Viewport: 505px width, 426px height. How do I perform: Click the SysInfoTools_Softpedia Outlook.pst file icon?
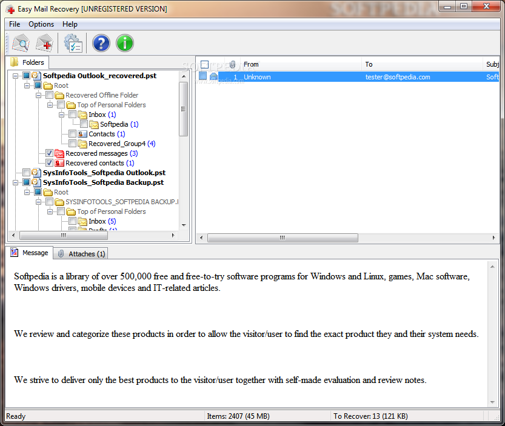tap(36, 173)
